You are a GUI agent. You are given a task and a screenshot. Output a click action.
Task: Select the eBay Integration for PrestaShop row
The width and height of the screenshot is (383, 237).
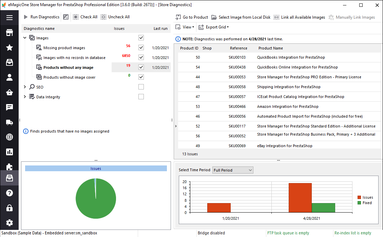point(279,145)
